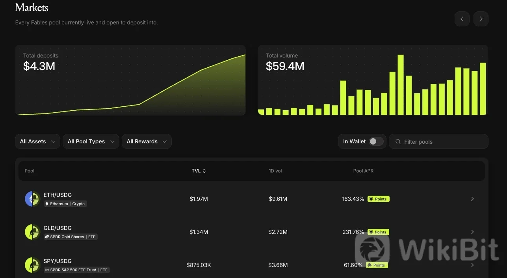Click into the Filter pools search field
The width and height of the screenshot is (507, 278).
[438, 141]
